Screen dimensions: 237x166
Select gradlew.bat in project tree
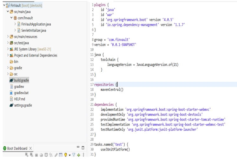(21, 93)
